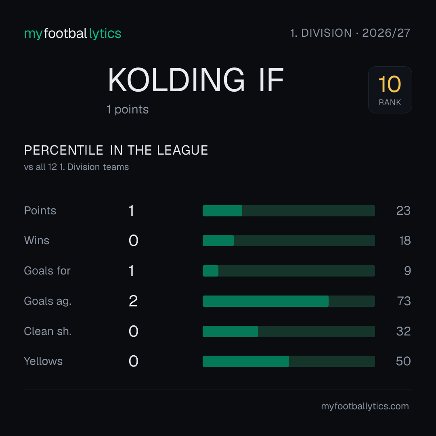Select the Goals ag. row label
The width and height of the screenshot is (436, 436).
(x=48, y=301)
